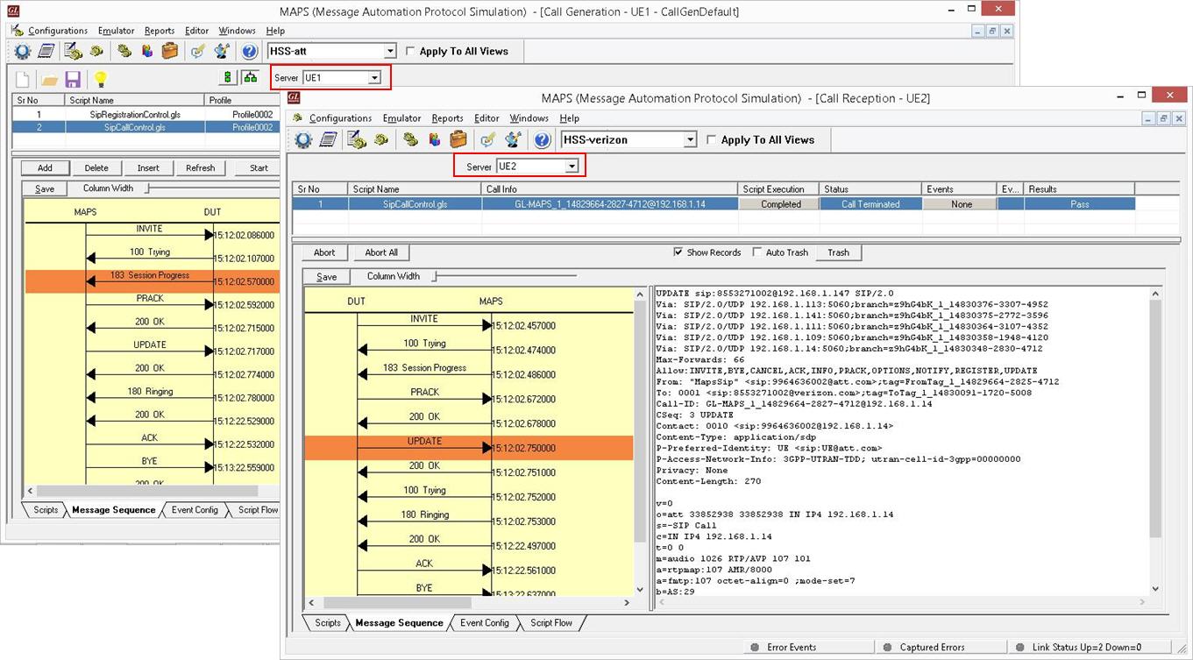The image size is (1193, 660).
Task: Click the horizontal scrollbar under the UE2 message sequence
Action: (469, 603)
